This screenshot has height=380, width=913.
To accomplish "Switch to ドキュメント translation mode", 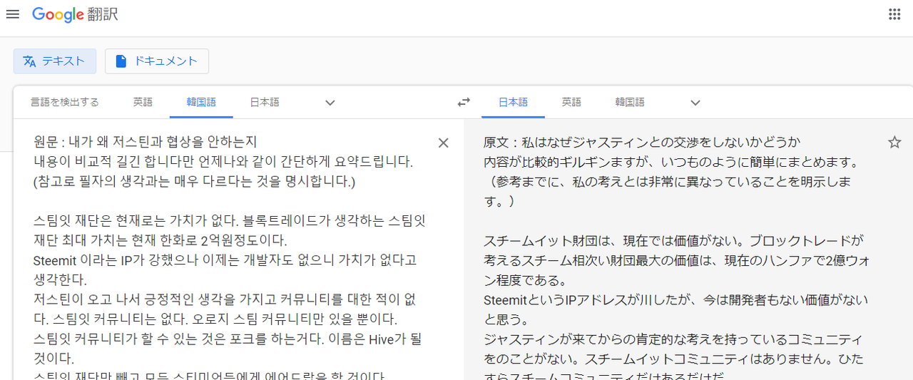I will point(157,61).
